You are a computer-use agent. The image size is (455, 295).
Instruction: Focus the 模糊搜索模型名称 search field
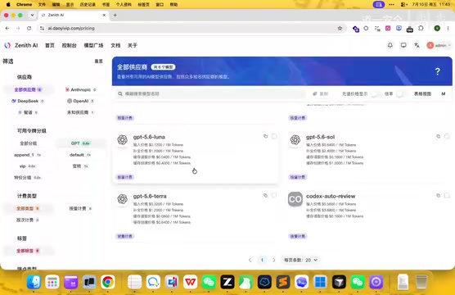[211, 94]
